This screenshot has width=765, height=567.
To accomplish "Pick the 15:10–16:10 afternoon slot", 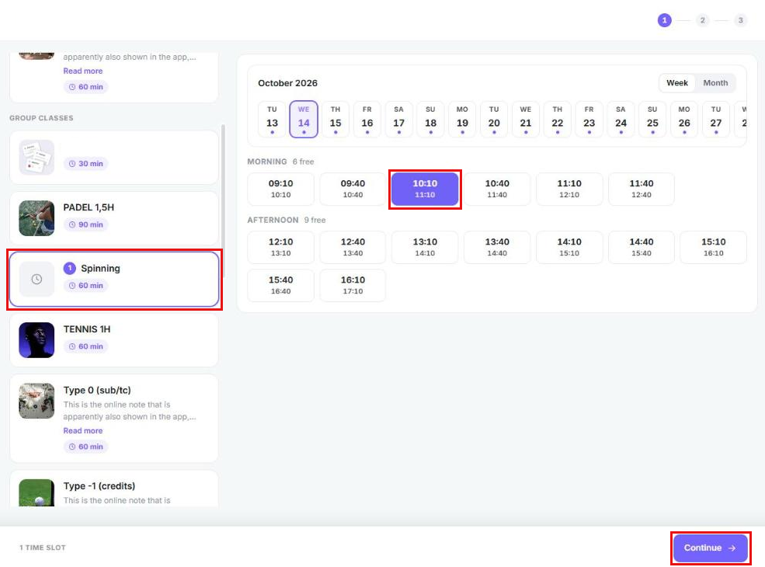I will point(713,248).
